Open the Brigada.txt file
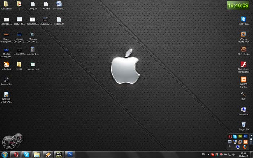Image resolution: width=253 pixels, height=158 pixels. [59, 21]
